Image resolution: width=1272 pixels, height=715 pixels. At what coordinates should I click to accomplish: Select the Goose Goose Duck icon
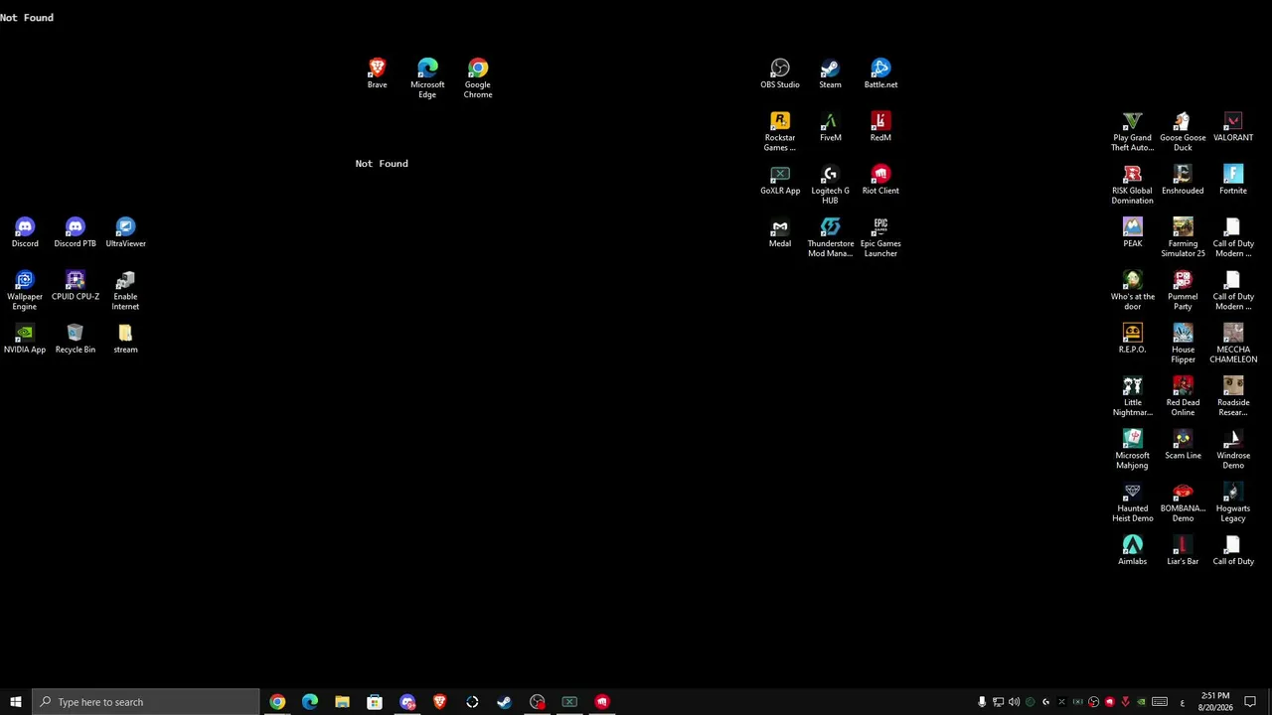pyautogui.click(x=1183, y=131)
